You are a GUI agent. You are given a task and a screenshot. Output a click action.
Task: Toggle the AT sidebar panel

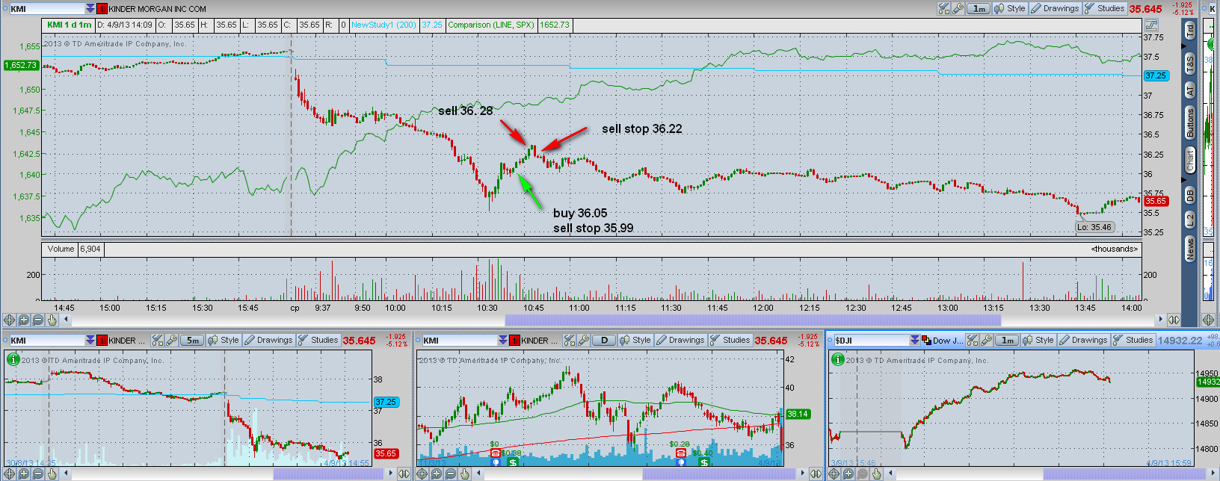tap(1189, 90)
